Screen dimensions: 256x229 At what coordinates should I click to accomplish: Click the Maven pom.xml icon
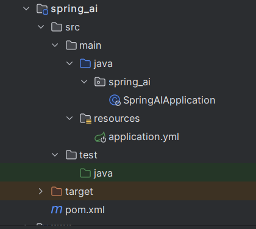[x=57, y=210]
